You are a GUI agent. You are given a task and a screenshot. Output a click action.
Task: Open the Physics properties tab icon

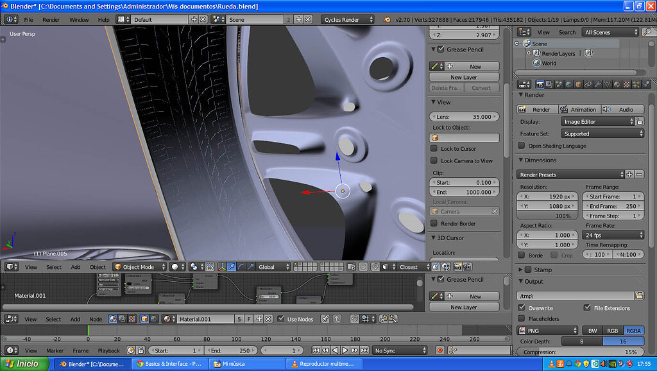645,85
